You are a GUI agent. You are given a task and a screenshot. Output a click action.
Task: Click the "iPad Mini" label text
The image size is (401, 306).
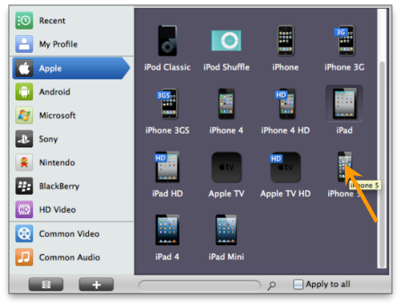tap(226, 256)
